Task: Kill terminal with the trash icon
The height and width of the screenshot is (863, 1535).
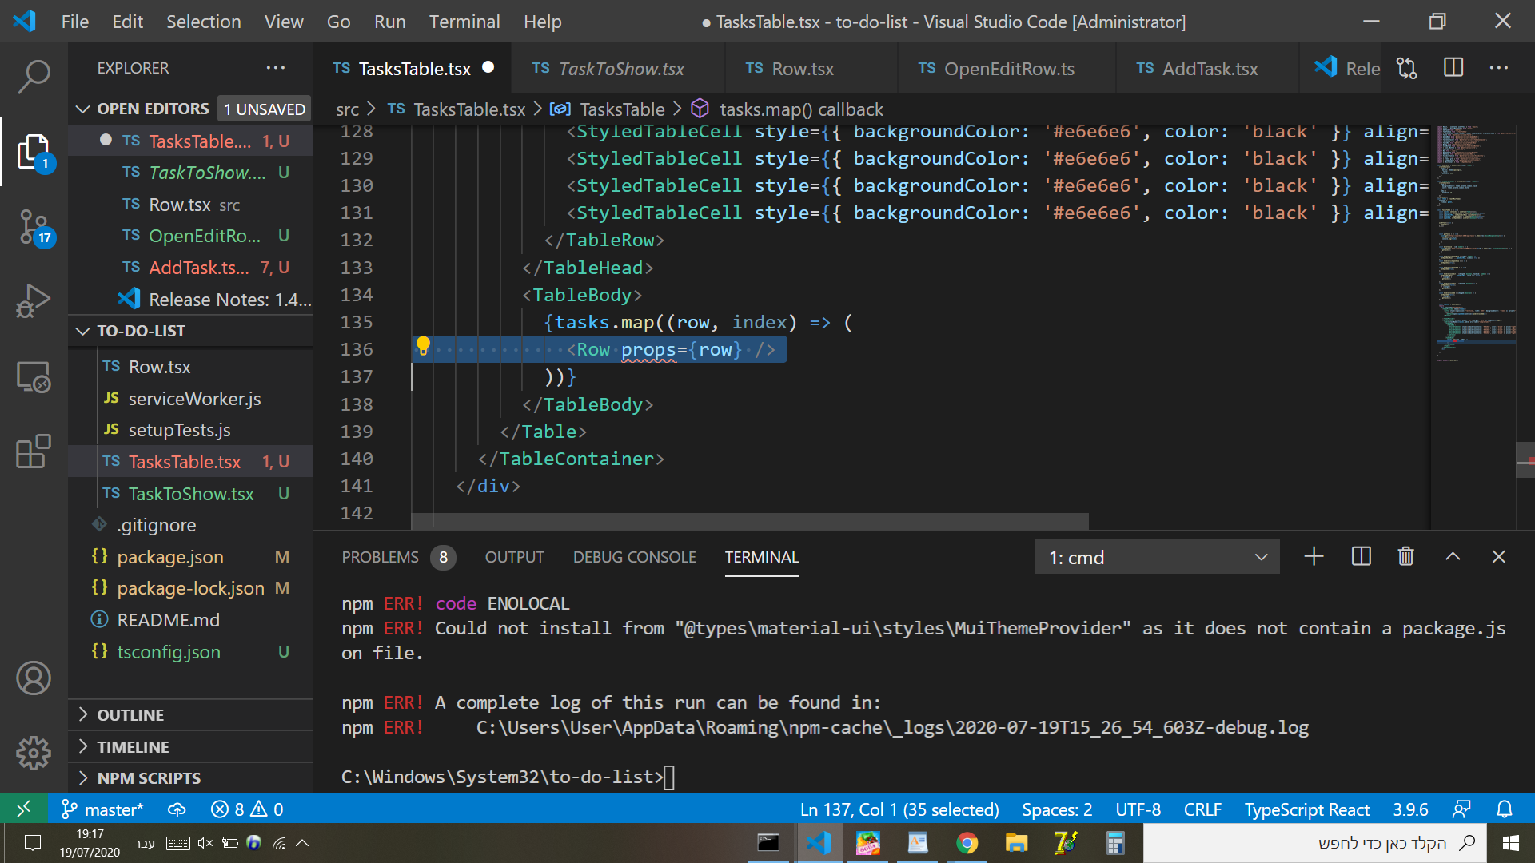Action: pyautogui.click(x=1405, y=557)
